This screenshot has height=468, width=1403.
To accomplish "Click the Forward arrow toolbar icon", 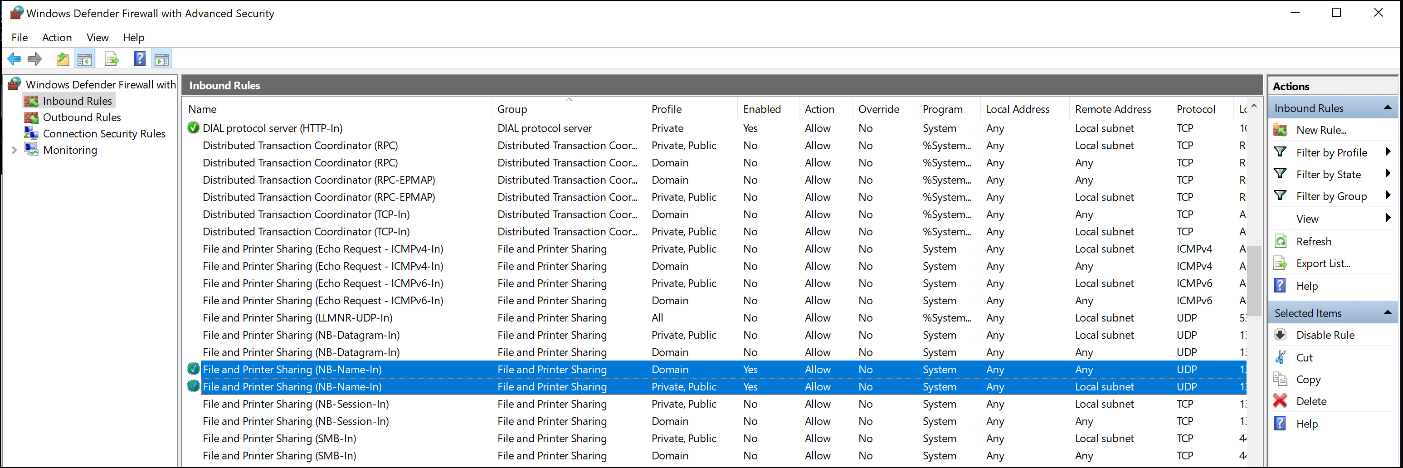I will click(x=35, y=59).
